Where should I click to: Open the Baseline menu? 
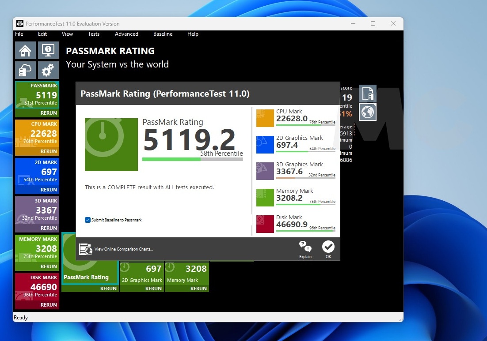pos(163,34)
